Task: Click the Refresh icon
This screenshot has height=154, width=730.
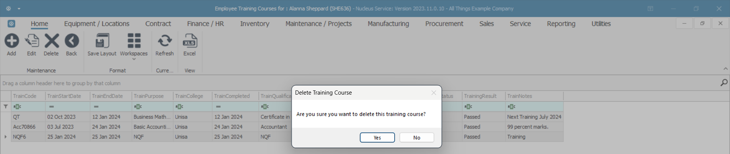Action: (165, 41)
